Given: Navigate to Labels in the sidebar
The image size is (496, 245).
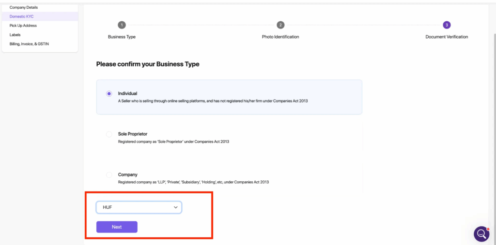Looking at the screenshot, I should click(x=15, y=35).
